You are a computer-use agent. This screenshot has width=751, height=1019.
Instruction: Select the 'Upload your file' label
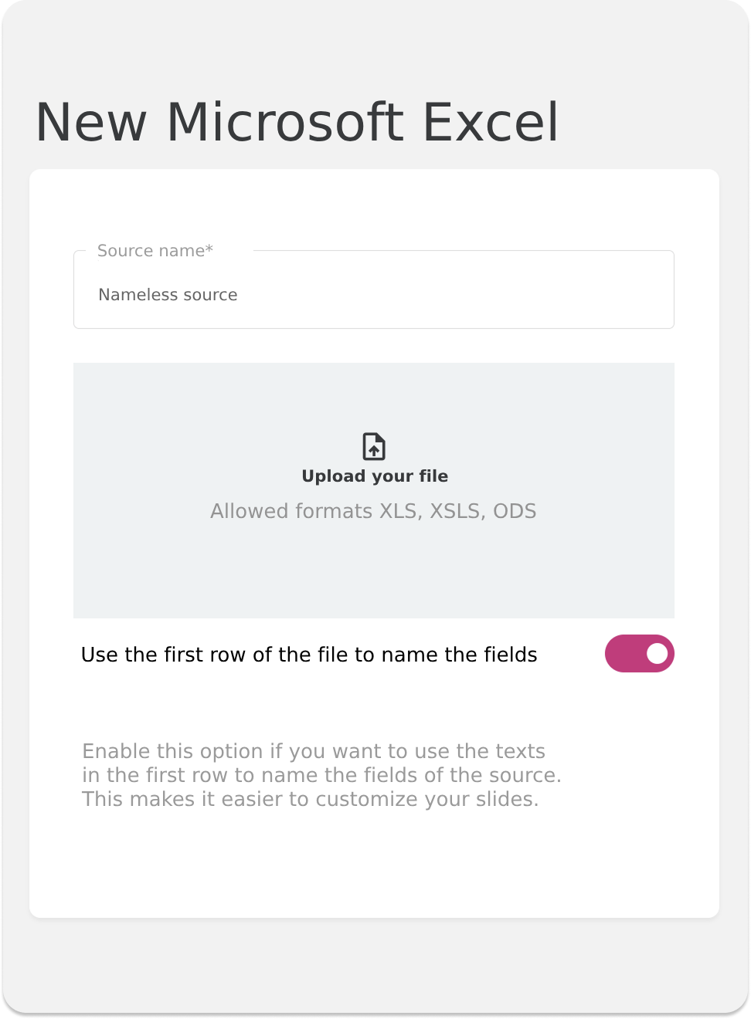pos(375,476)
